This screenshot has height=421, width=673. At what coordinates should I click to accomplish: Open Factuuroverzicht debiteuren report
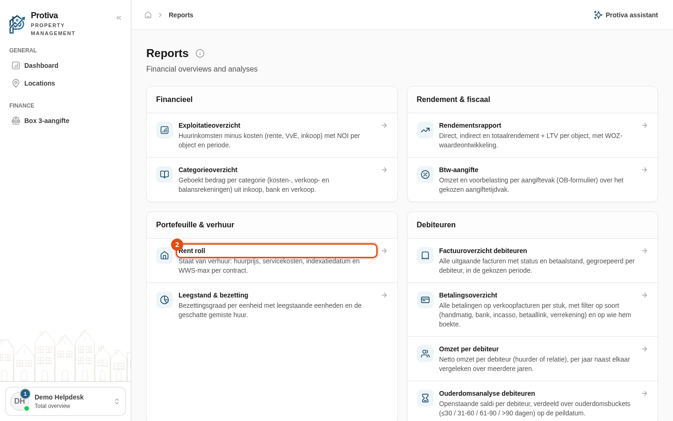(x=532, y=261)
